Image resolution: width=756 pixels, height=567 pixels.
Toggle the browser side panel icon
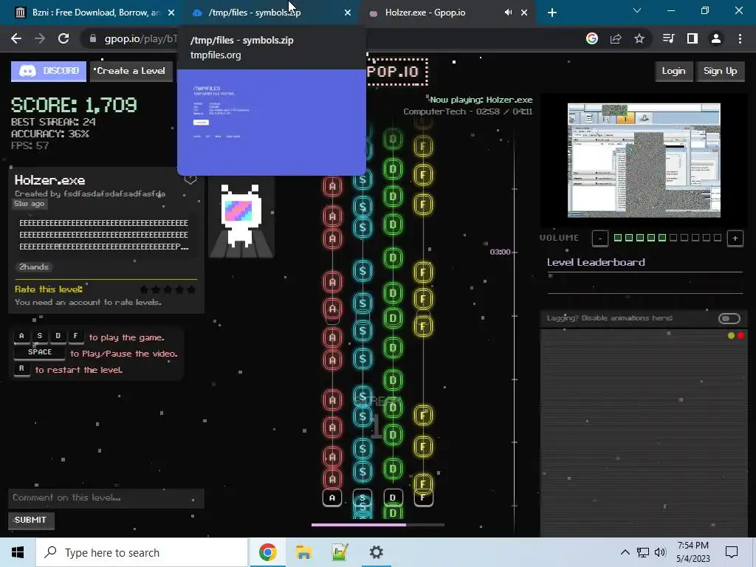tap(693, 39)
